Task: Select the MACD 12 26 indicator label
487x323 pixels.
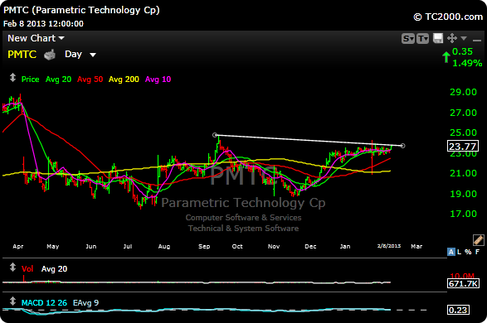Action: (44, 303)
